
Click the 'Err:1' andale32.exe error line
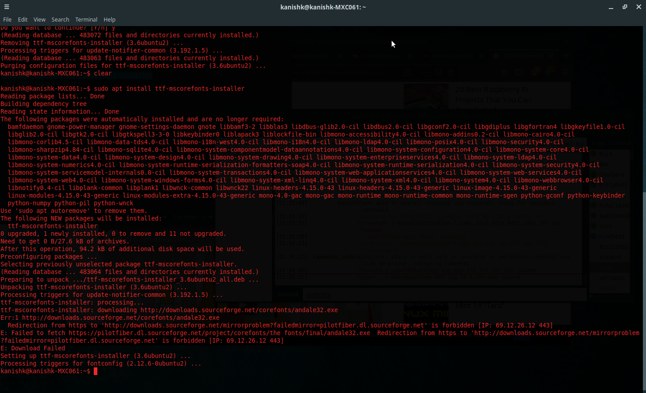pos(110,318)
